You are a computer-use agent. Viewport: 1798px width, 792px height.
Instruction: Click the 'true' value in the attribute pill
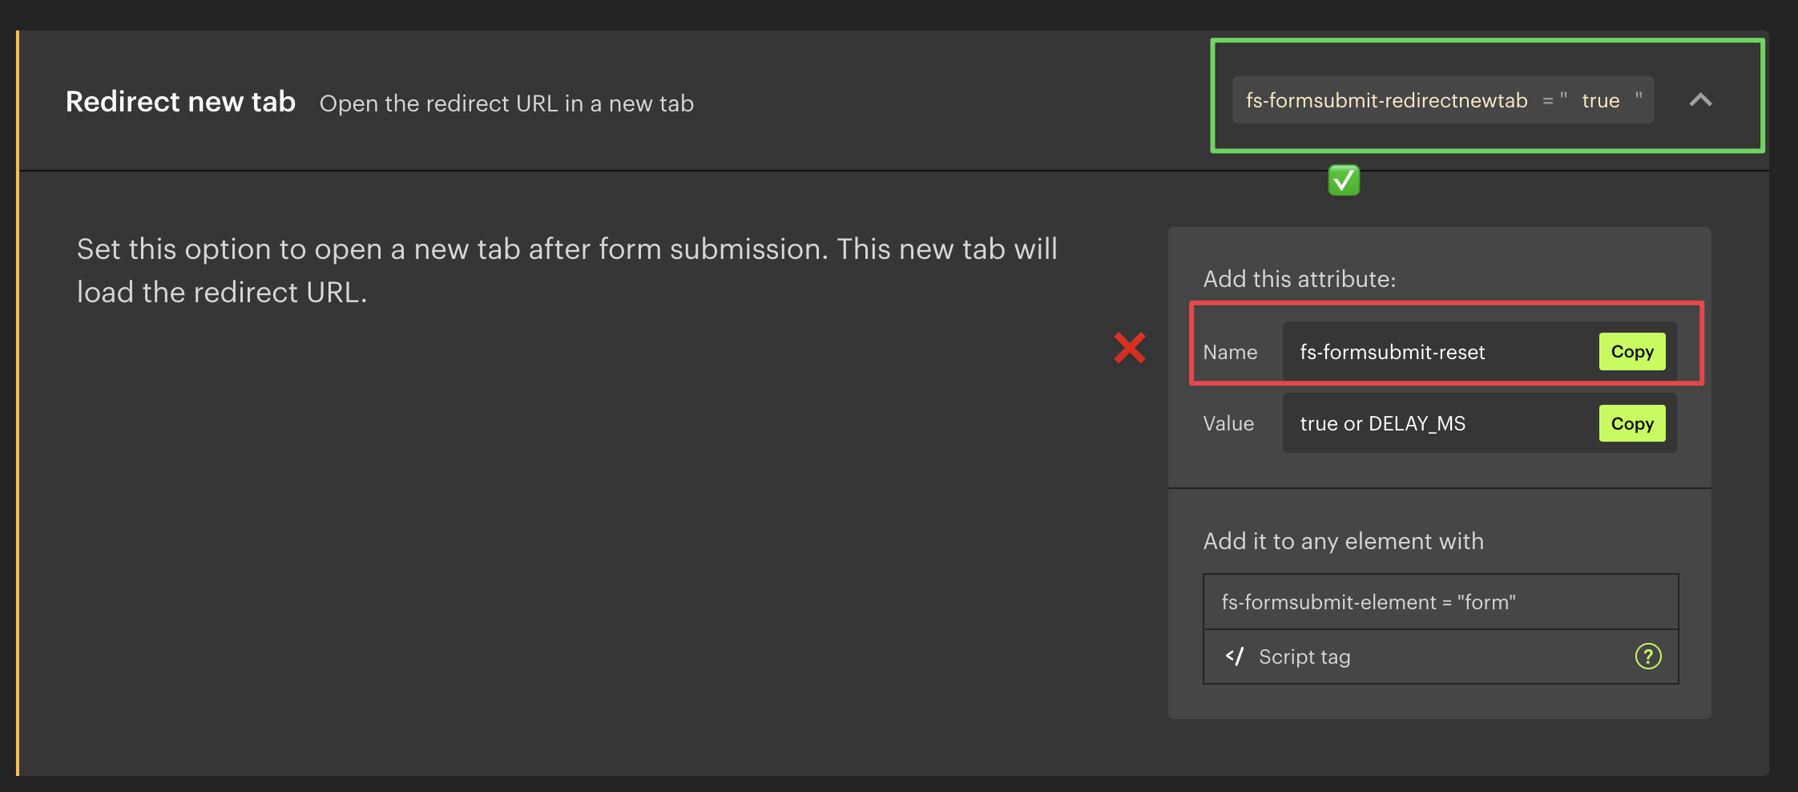point(1600,101)
